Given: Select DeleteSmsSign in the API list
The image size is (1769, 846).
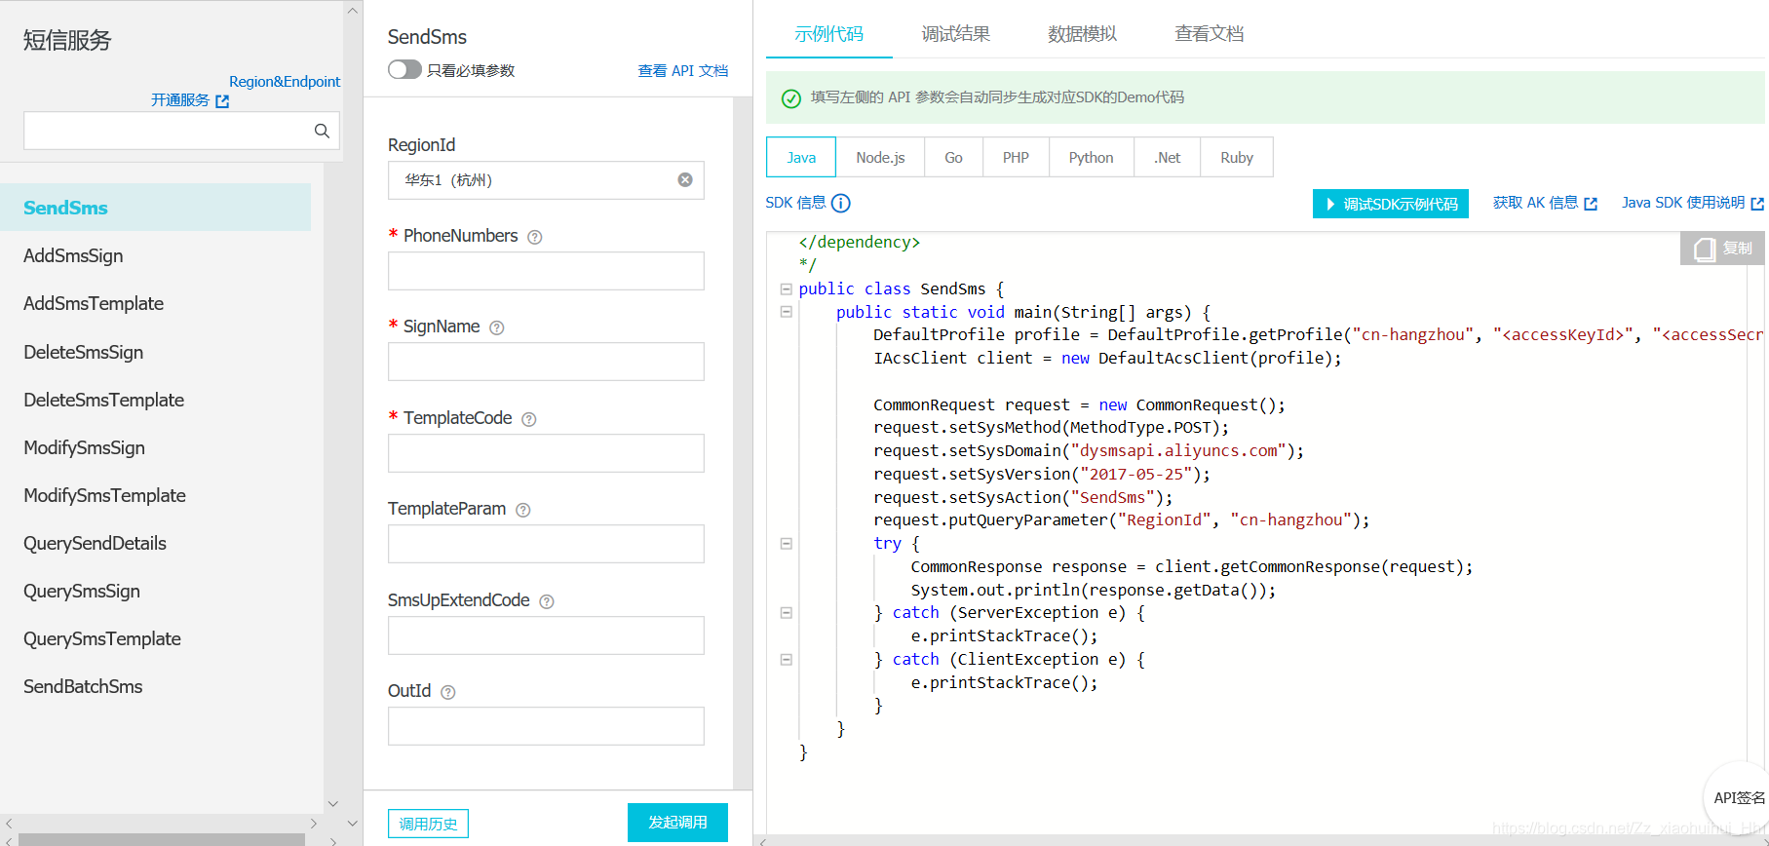Looking at the screenshot, I should pyautogui.click(x=83, y=352).
